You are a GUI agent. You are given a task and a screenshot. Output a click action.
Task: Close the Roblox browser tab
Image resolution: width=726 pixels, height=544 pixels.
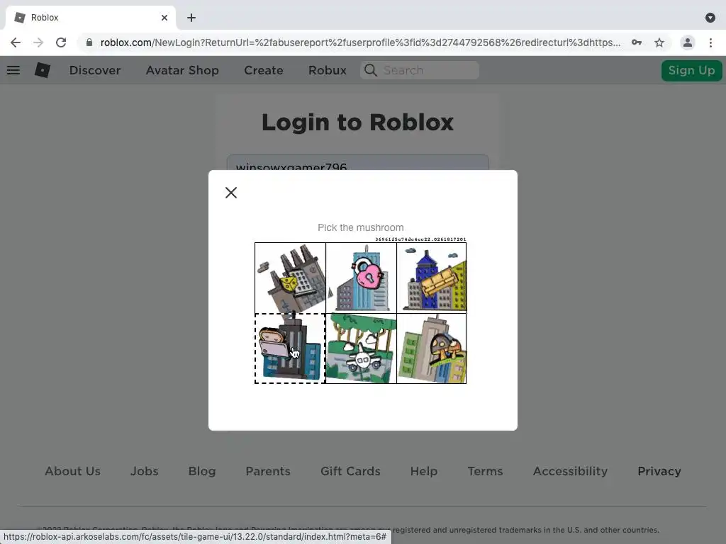[x=164, y=18]
